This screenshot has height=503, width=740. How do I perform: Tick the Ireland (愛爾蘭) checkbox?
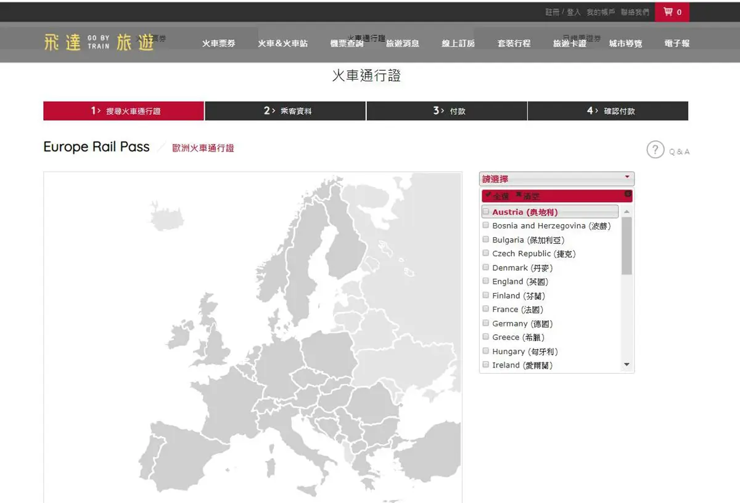tap(486, 364)
